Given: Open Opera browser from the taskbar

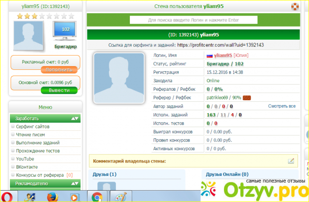Looking at the screenshot, I should click(8, 196).
